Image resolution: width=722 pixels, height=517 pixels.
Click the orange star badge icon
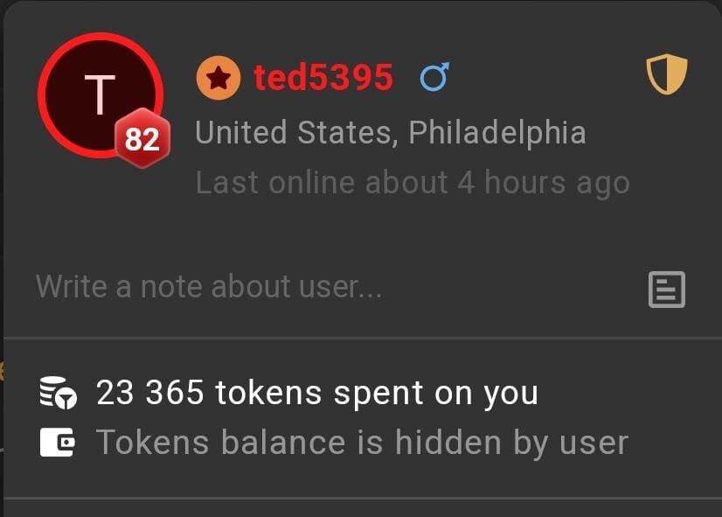pyautogui.click(x=219, y=78)
